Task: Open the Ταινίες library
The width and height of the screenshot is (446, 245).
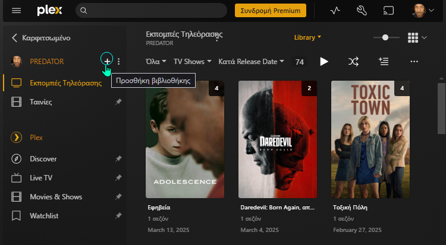Action: coord(40,102)
